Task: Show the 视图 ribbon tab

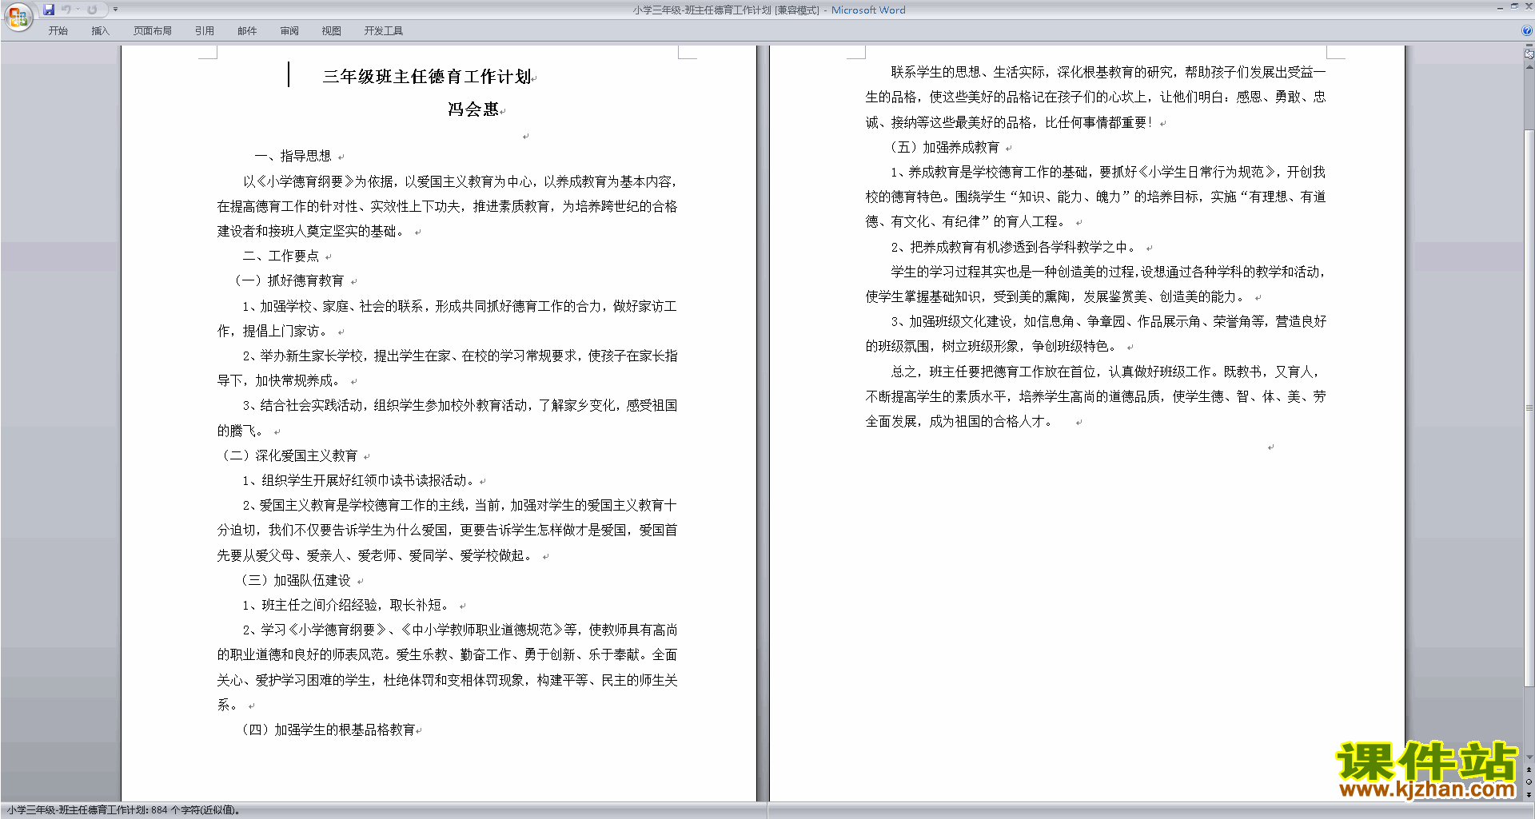Action: coord(332,30)
